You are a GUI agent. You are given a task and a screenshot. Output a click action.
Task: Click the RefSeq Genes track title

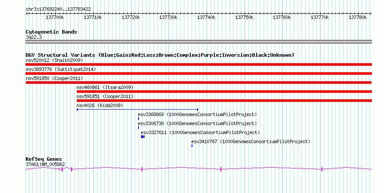click(44, 159)
